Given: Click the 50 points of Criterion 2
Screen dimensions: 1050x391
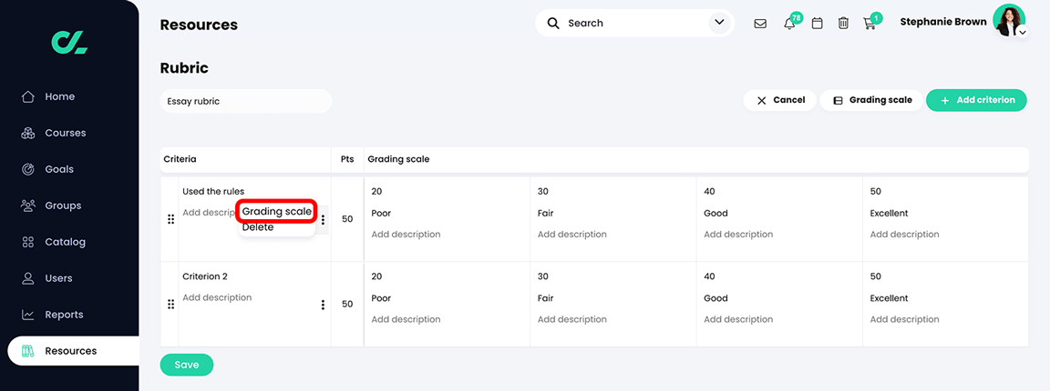Looking at the screenshot, I should 347,304.
